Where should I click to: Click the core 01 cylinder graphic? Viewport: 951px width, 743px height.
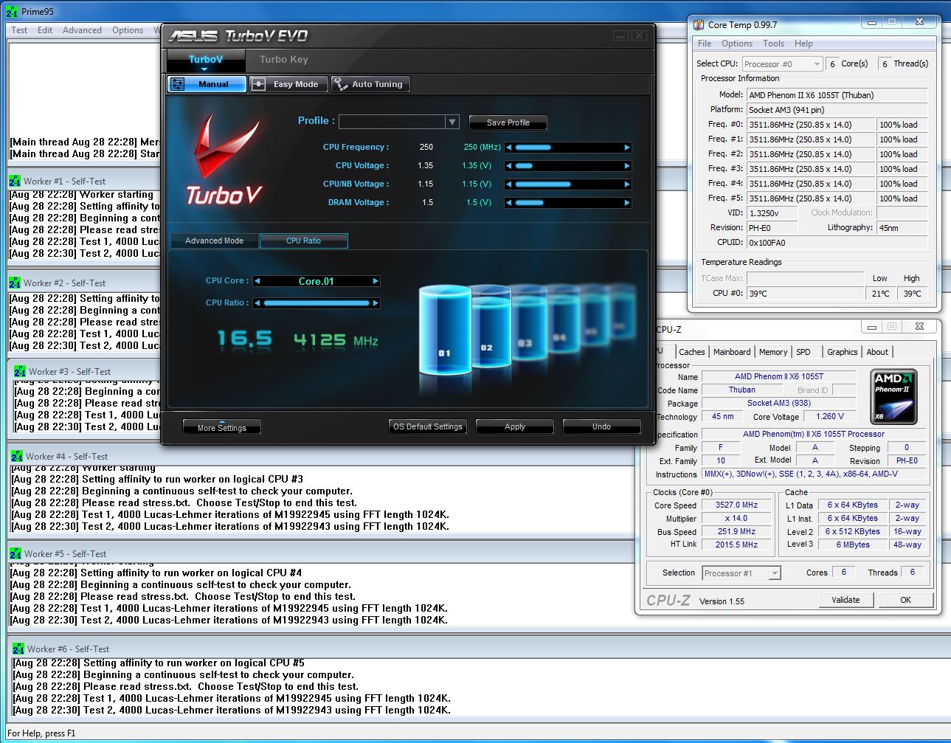tap(445, 331)
